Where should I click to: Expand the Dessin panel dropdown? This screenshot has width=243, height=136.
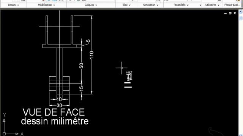pos(14,5)
